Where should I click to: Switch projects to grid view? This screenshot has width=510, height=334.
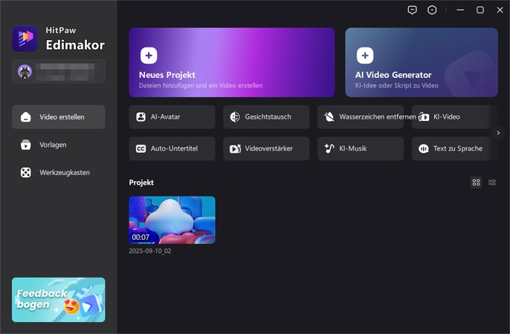click(x=476, y=183)
